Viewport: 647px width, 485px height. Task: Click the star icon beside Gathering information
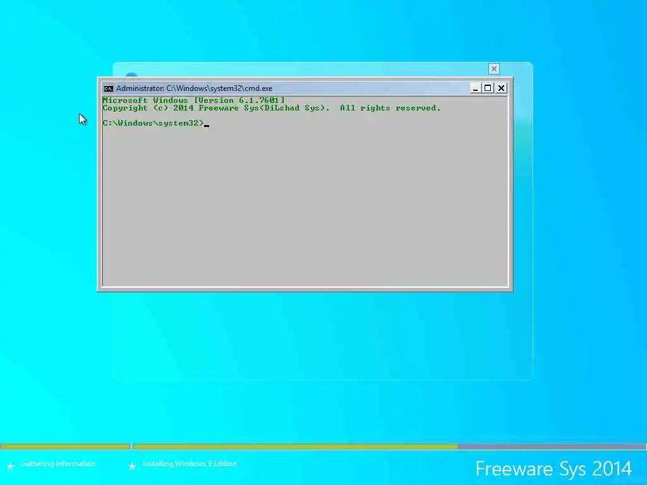[x=10, y=467]
